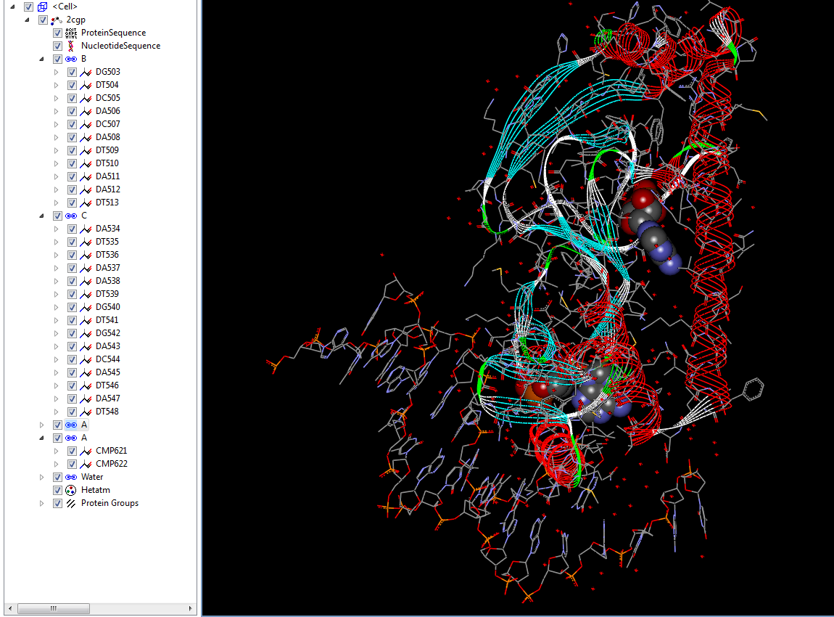Click the Water chain icon

pos(71,477)
